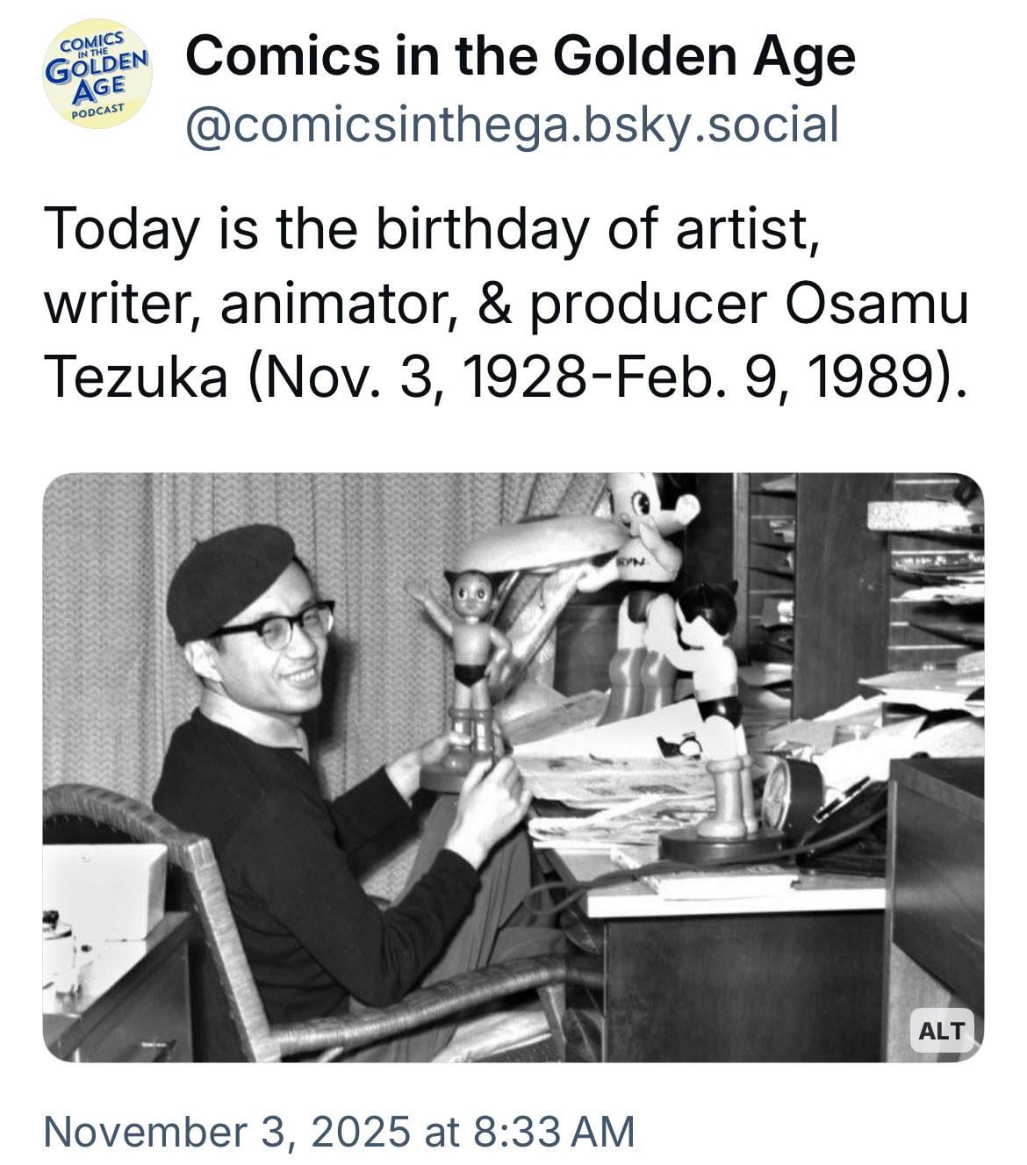
Task: Open the black-and-white photo attachment
Action: point(513,767)
